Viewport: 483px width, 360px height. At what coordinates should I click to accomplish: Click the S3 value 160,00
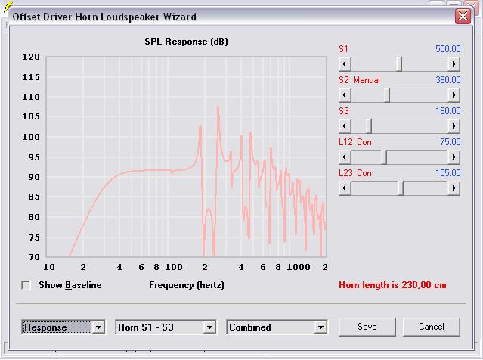coord(448,111)
